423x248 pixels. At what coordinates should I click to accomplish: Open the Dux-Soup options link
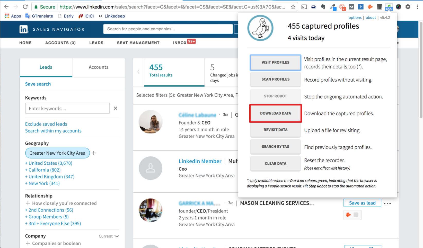coord(355,17)
